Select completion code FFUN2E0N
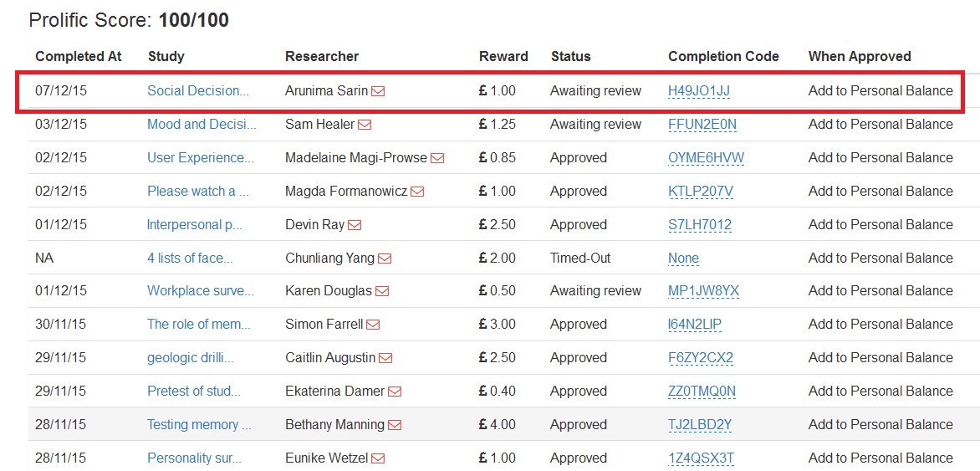980x471 pixels. (702, 124)
